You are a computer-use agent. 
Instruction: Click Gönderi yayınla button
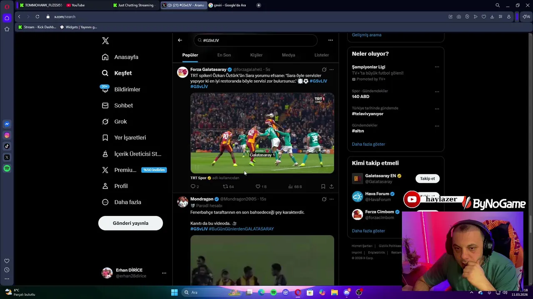(130, 223)
